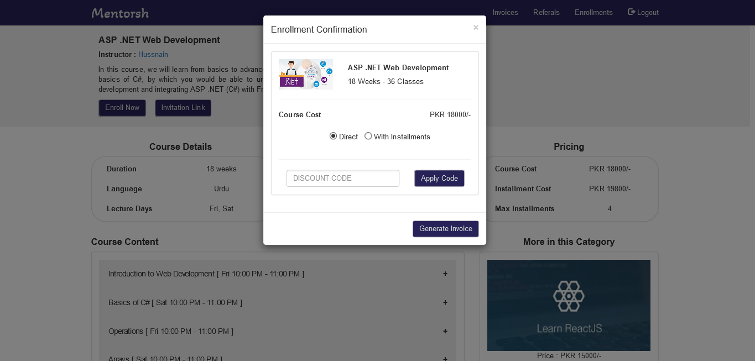Expand the Basics of C# section

pos(445,302)
